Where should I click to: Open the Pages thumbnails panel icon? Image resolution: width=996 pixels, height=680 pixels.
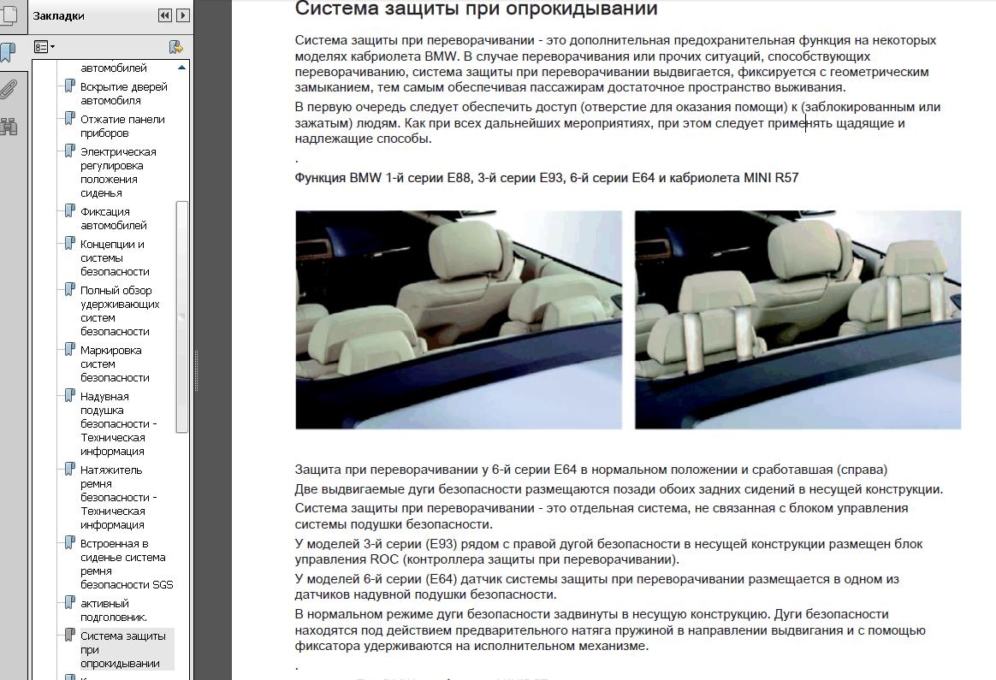click(7, 17)
